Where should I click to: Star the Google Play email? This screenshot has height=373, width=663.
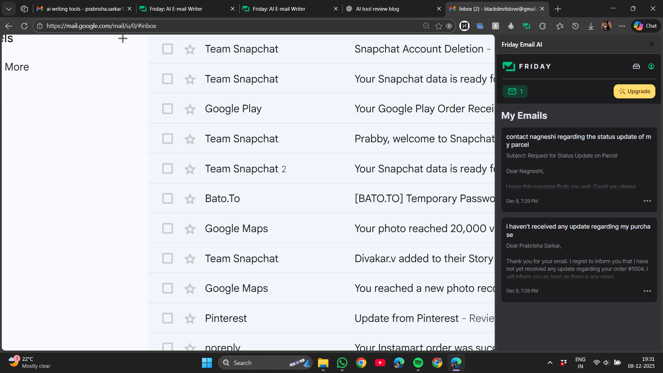pyautogui.click(x=190, y=109)
